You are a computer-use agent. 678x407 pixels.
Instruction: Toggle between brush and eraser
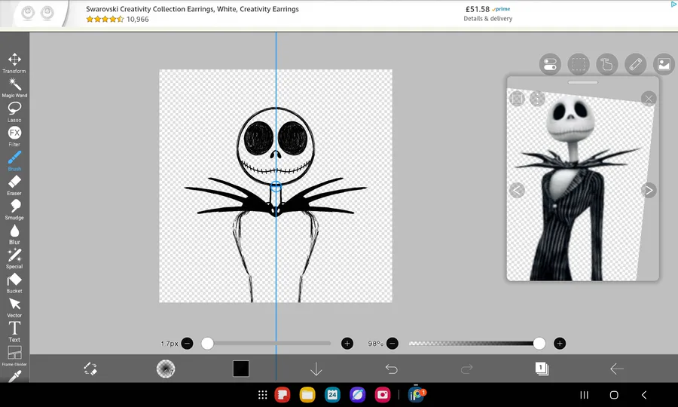tap(90, 369)
